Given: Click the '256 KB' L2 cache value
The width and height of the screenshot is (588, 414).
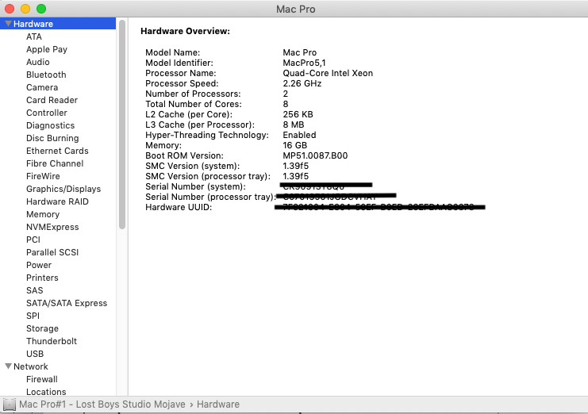Looking at the screenshot, I should 298,114.
